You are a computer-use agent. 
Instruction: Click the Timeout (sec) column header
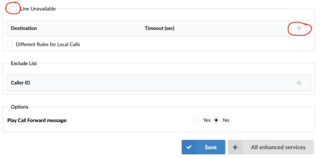click(159, 28)
